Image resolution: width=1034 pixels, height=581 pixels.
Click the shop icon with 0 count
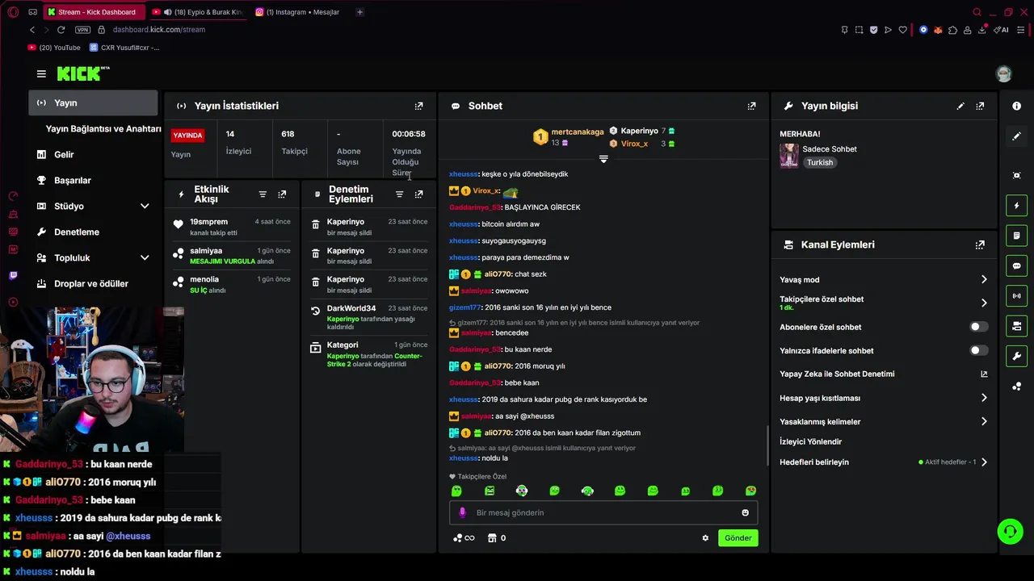(496, 537)
